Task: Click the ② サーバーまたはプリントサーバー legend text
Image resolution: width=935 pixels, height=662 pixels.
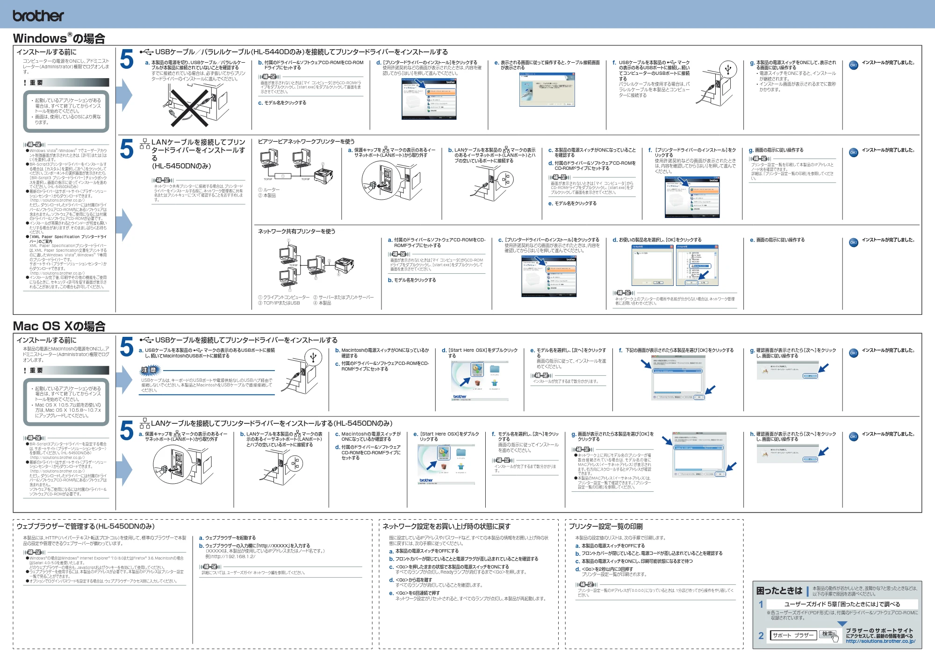Action: (343, 297)
